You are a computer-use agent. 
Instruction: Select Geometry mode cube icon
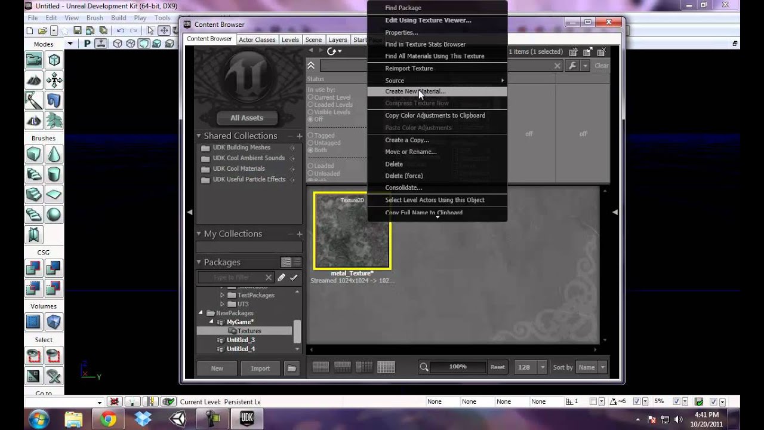[x=54, y=60]
